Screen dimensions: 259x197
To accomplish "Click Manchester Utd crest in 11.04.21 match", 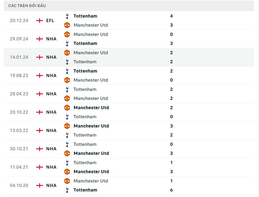I will [67, 172].
